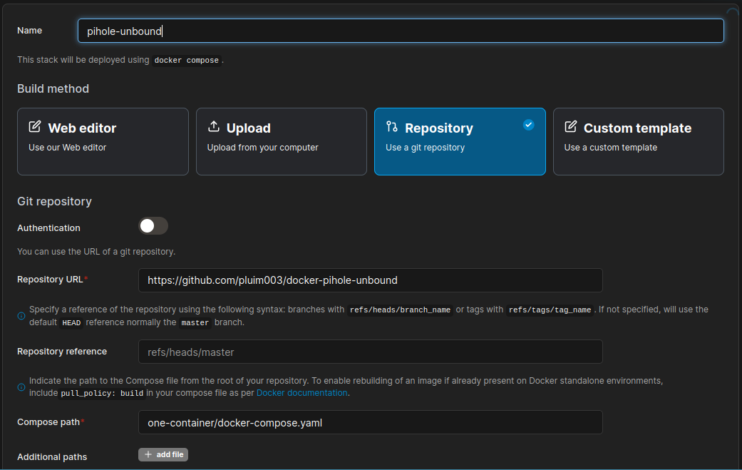Viewport: 742px width, 470px height.
Task: Click the plus icon on add file
Action: (148, 454)
